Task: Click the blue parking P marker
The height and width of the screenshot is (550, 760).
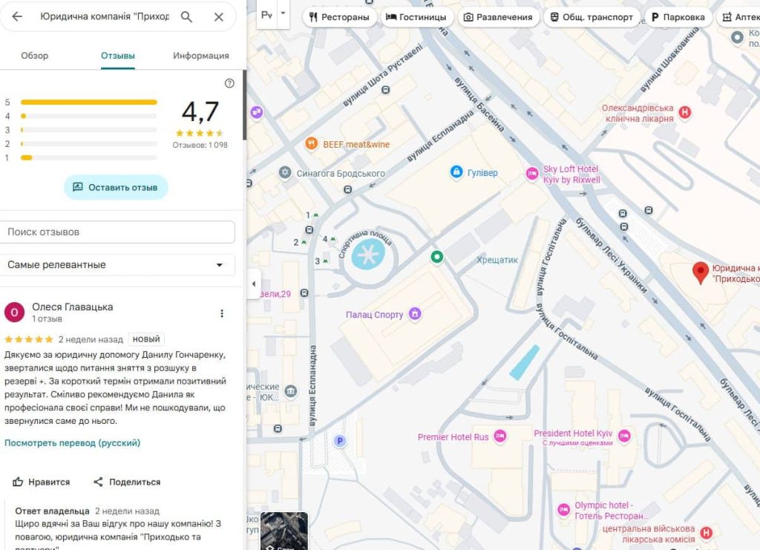Action: point(340,441)
